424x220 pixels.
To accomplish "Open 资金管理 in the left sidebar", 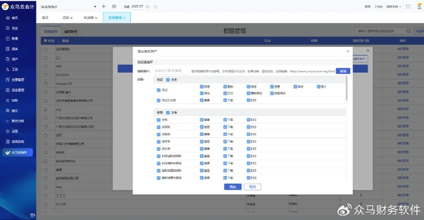I will (15, 90).
